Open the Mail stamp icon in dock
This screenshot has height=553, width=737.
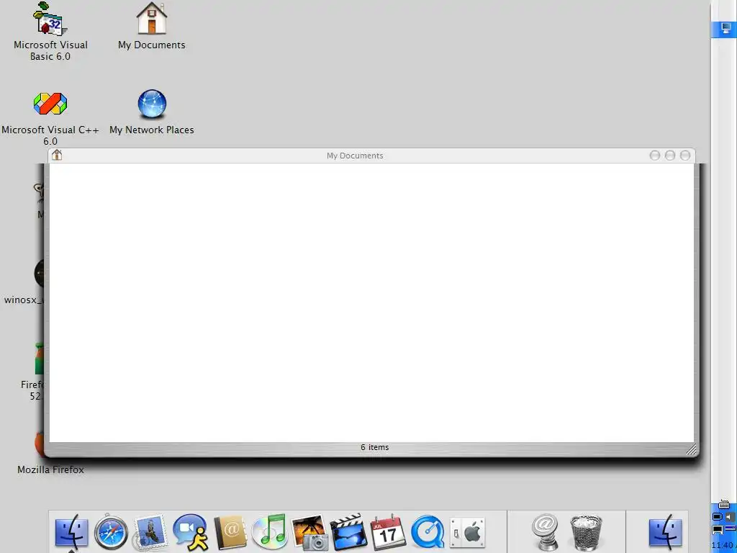click(x=150, y=533)
